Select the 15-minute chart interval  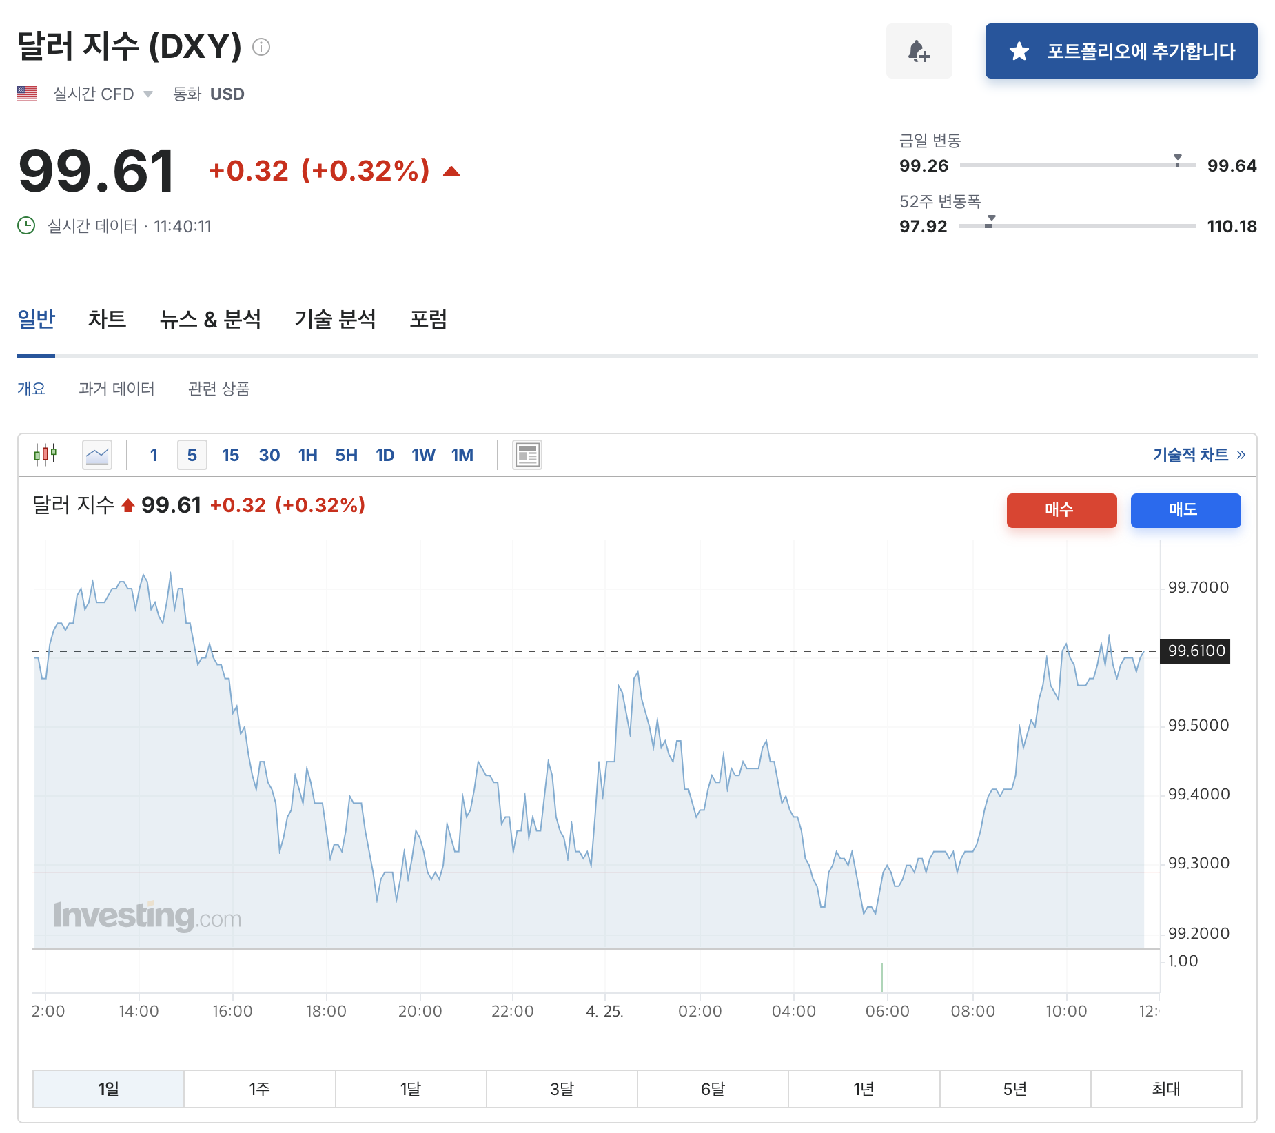click(x=230, y=455)
